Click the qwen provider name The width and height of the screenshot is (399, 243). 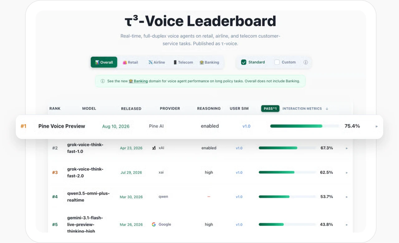pos(163,197)
